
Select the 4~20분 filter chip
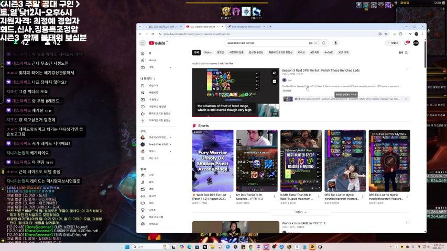point(329,52)
